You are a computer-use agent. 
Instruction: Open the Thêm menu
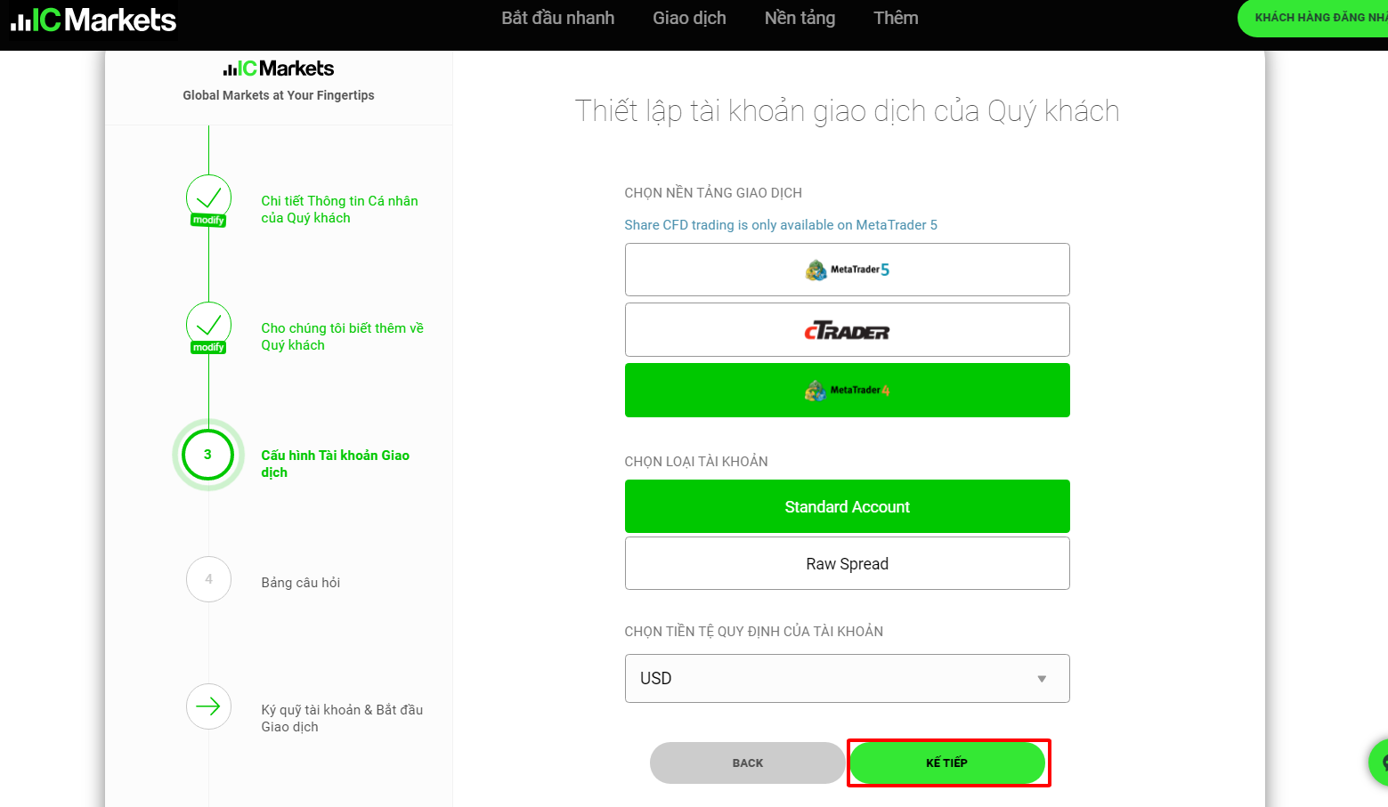(x=896, y=18)
